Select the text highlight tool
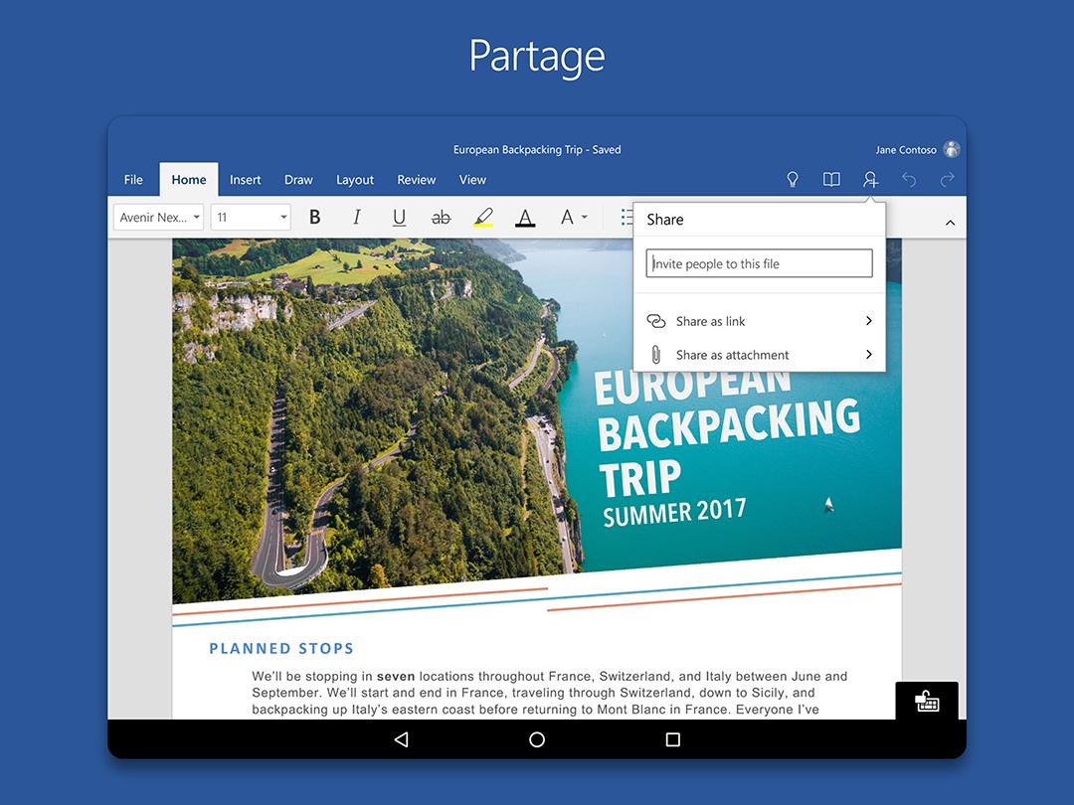1074x805 pixels. [483, 217]
